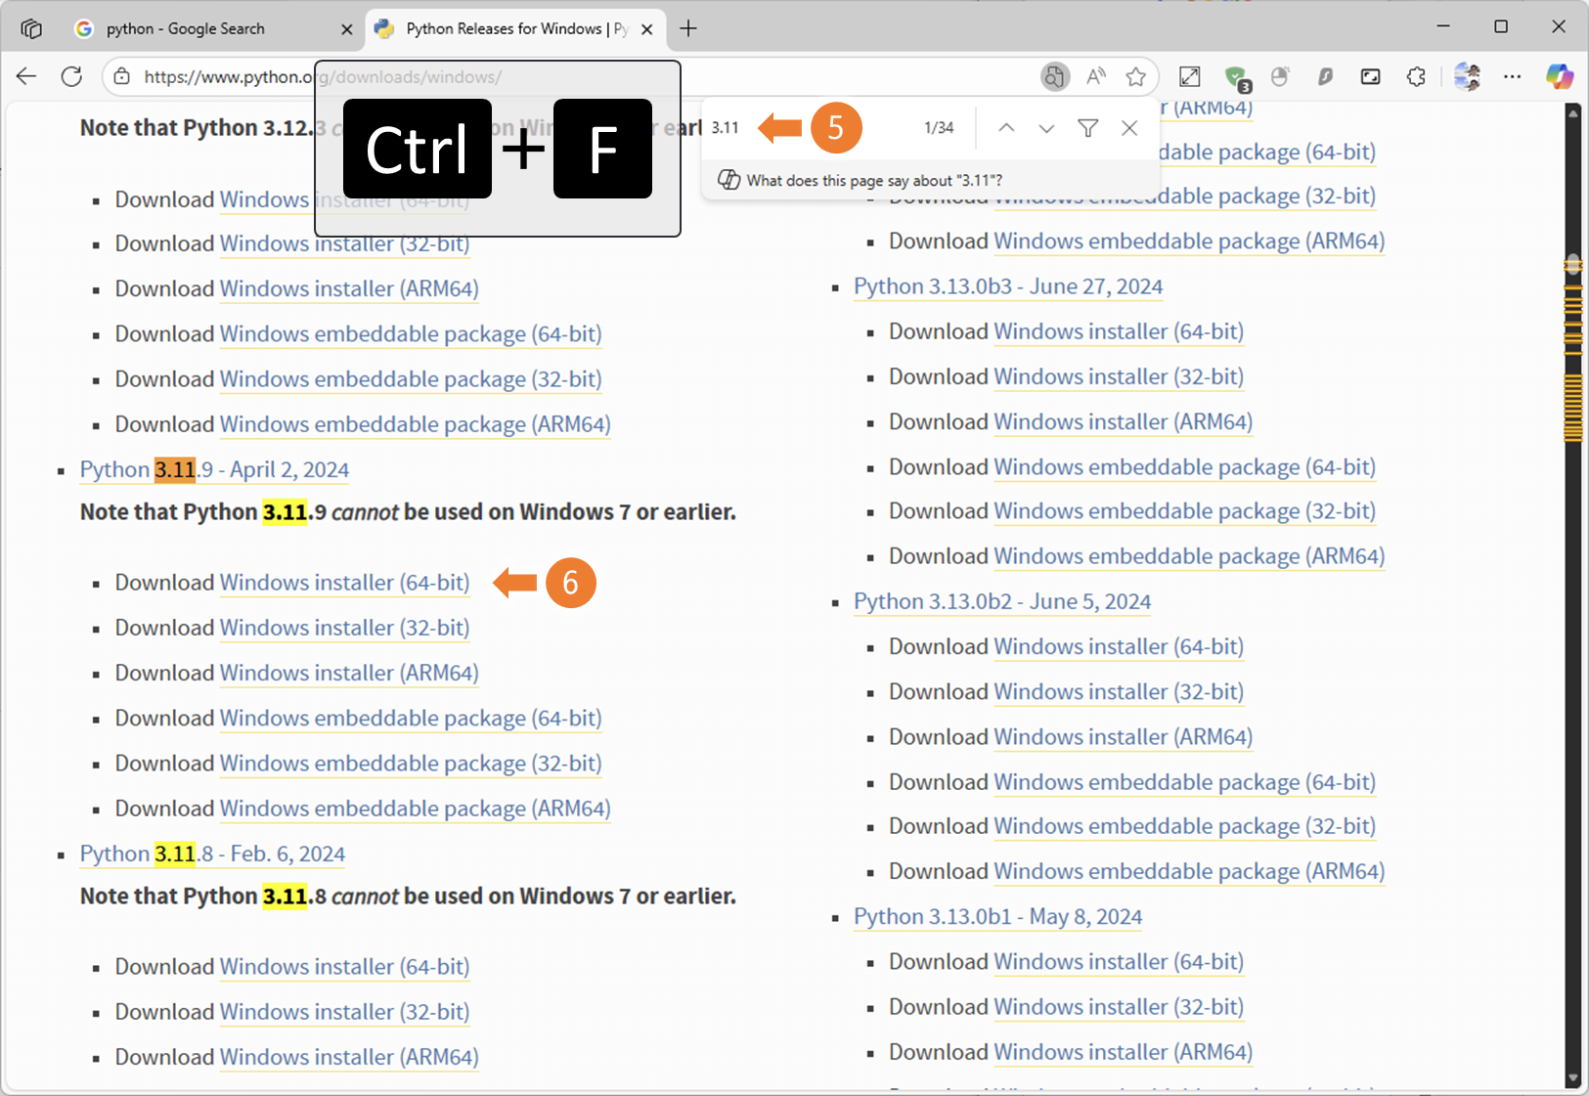
Task: Download Python 3.11.8 Windows installer (64-bit)
Action: pos(344,967)
